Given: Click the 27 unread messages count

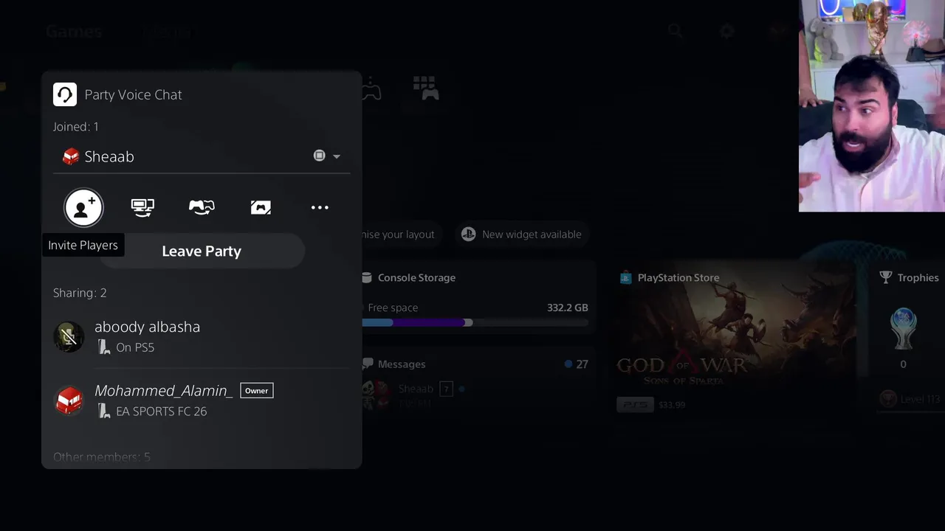Looking at the screenshot, I should [x=582, y=364].
